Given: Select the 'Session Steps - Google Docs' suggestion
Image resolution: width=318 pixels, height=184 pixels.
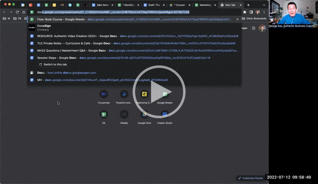Looking at the screenshot, I should tap(134, 58).
